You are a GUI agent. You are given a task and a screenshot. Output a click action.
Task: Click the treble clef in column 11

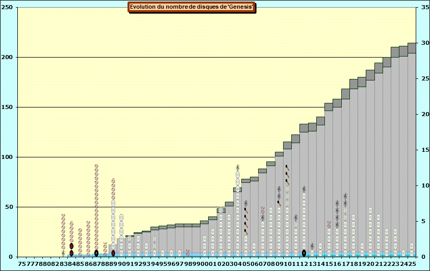[296, 218]
